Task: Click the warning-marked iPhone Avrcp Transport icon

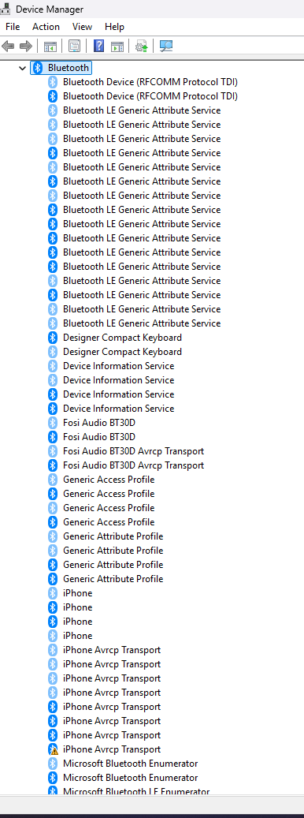Action: (53, 749)
